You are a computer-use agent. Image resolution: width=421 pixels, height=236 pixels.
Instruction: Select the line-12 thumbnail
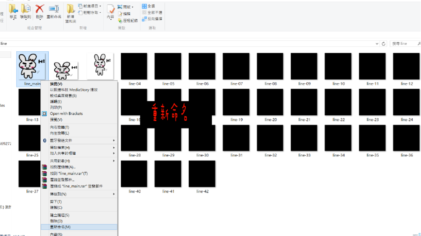[406, 66]
